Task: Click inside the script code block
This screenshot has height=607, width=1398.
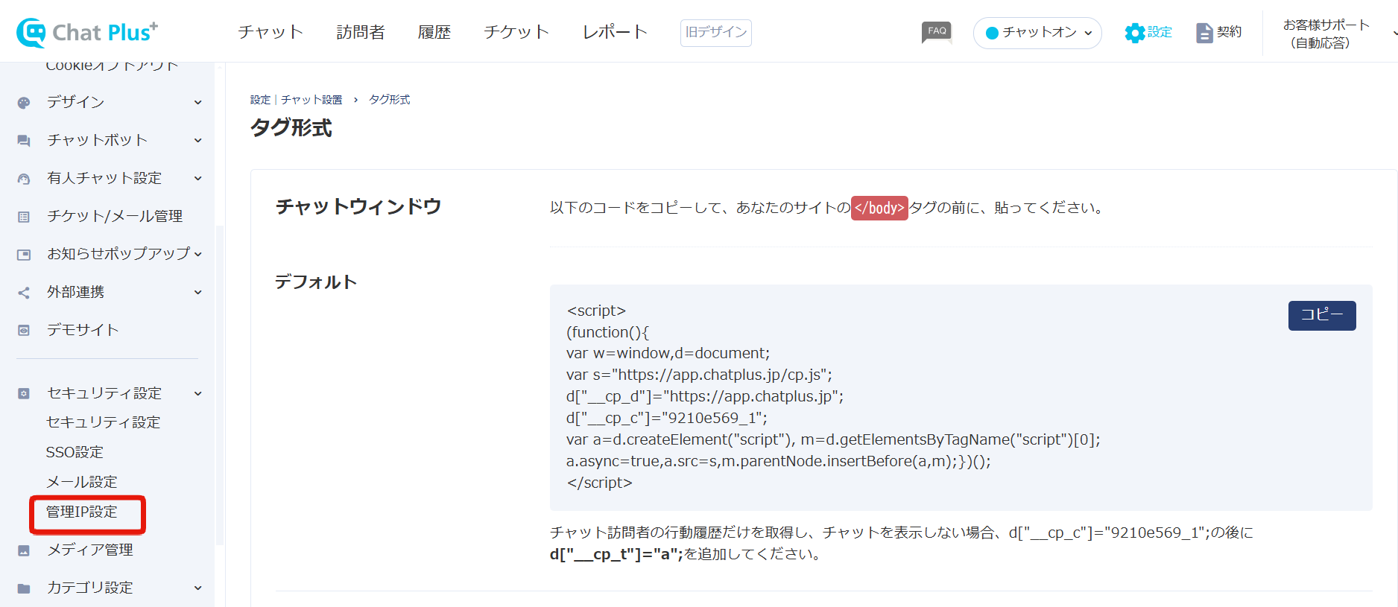Action: 961,397
